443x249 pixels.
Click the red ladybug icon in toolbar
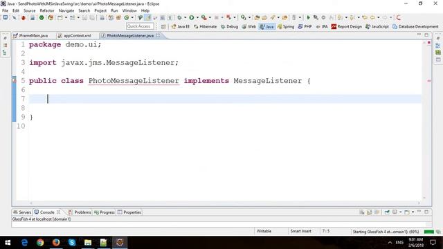coord(23,17)
